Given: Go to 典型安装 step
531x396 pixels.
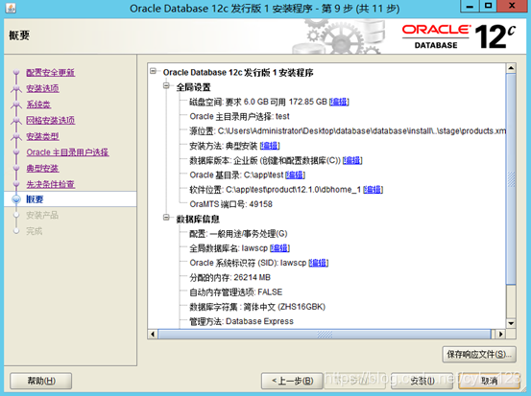Looking at the screenshot, I should (42, 168).
